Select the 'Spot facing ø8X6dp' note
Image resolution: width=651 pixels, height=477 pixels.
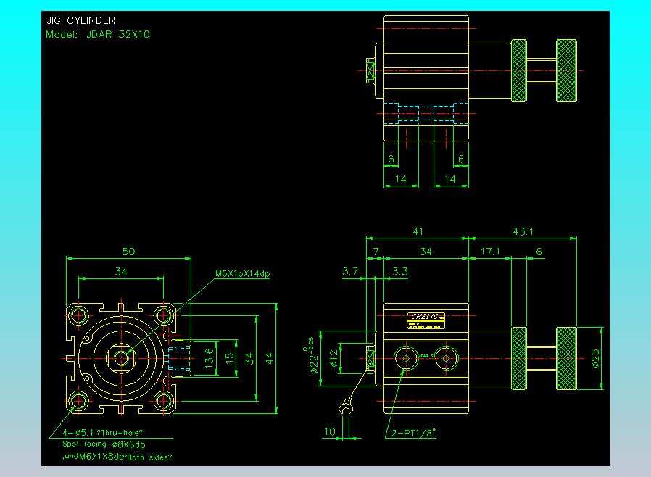(x=104, y=444)
